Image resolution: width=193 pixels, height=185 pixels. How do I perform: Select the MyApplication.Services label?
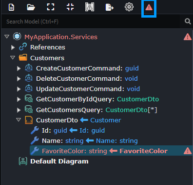click(x=61, y=37)
